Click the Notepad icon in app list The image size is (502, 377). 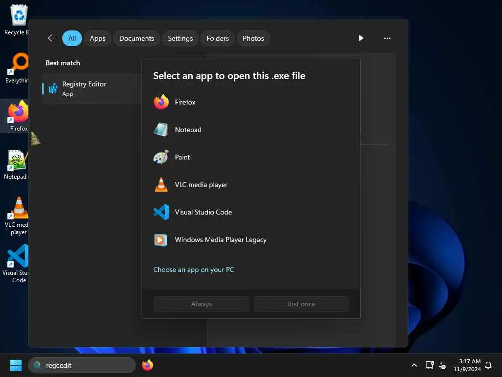tap(161, 130)
